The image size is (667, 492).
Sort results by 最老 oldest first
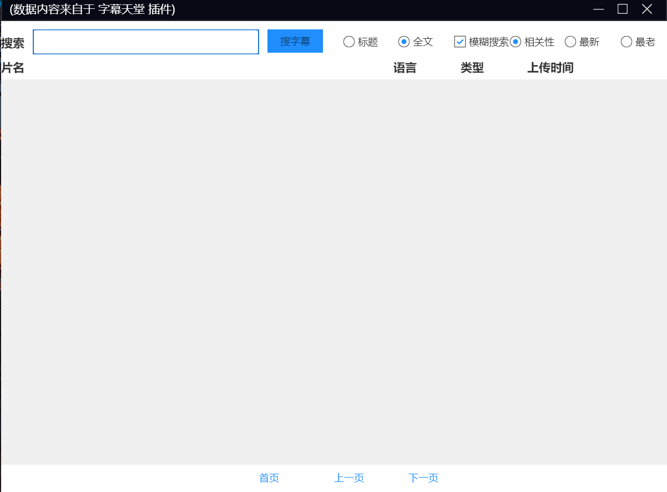click(626, 42)
